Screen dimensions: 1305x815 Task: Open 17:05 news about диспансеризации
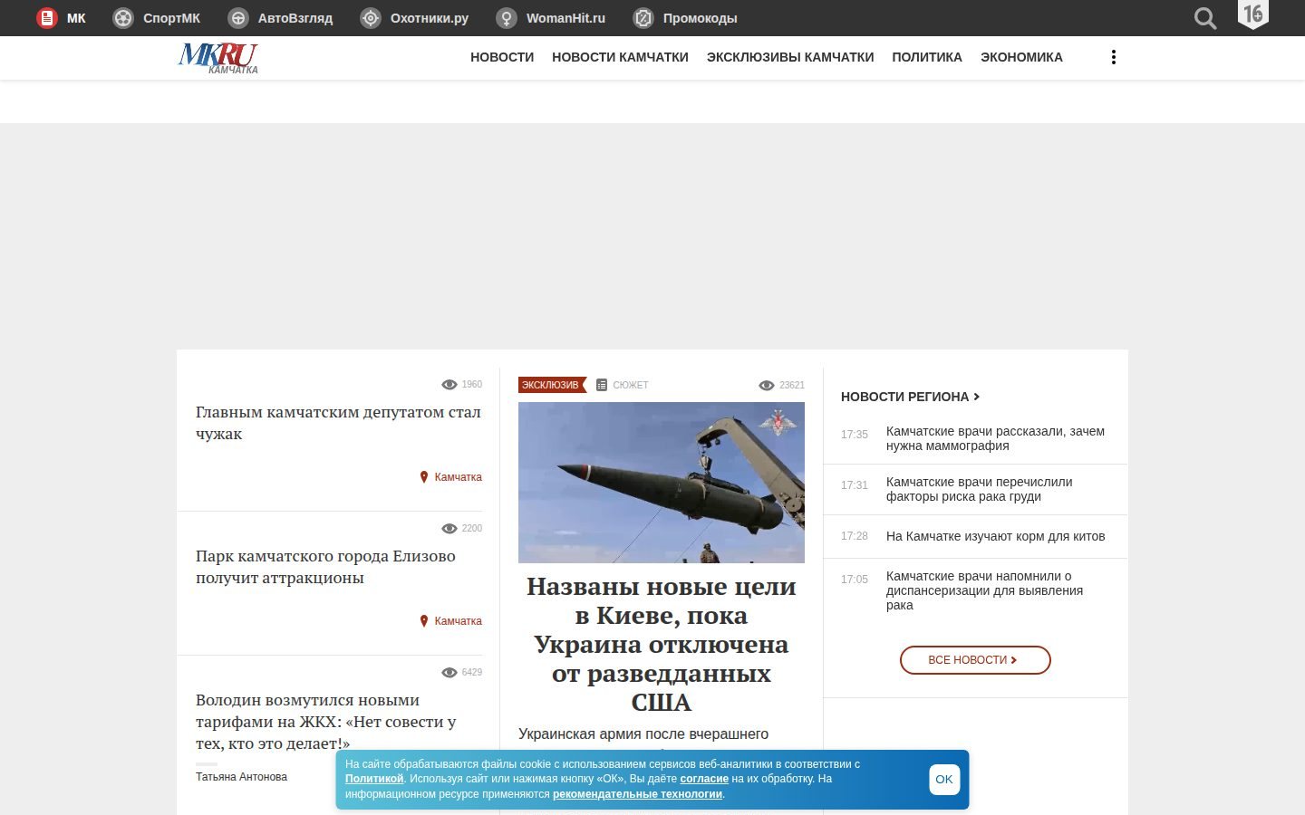tap(984, 590)
